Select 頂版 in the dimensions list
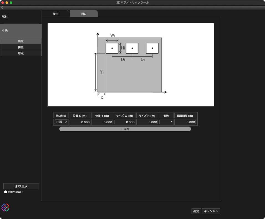265x219 pixels. click(21, 41)
